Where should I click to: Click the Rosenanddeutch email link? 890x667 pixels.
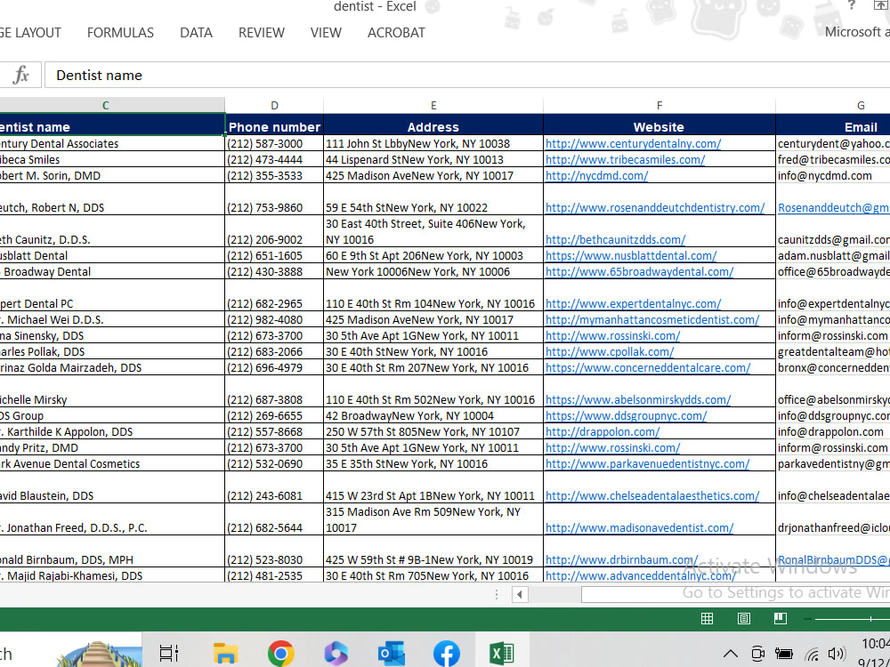(834, 207)
